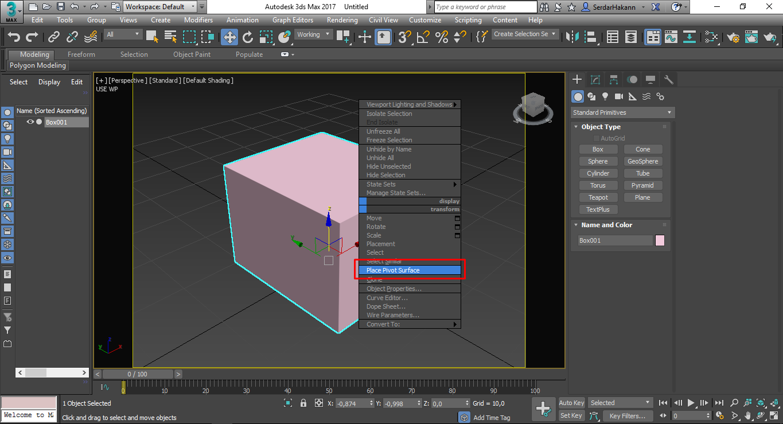Open the selection filter dropdown showing All
The width and height of the screenshot is (783, 424).
coord(122,34)
